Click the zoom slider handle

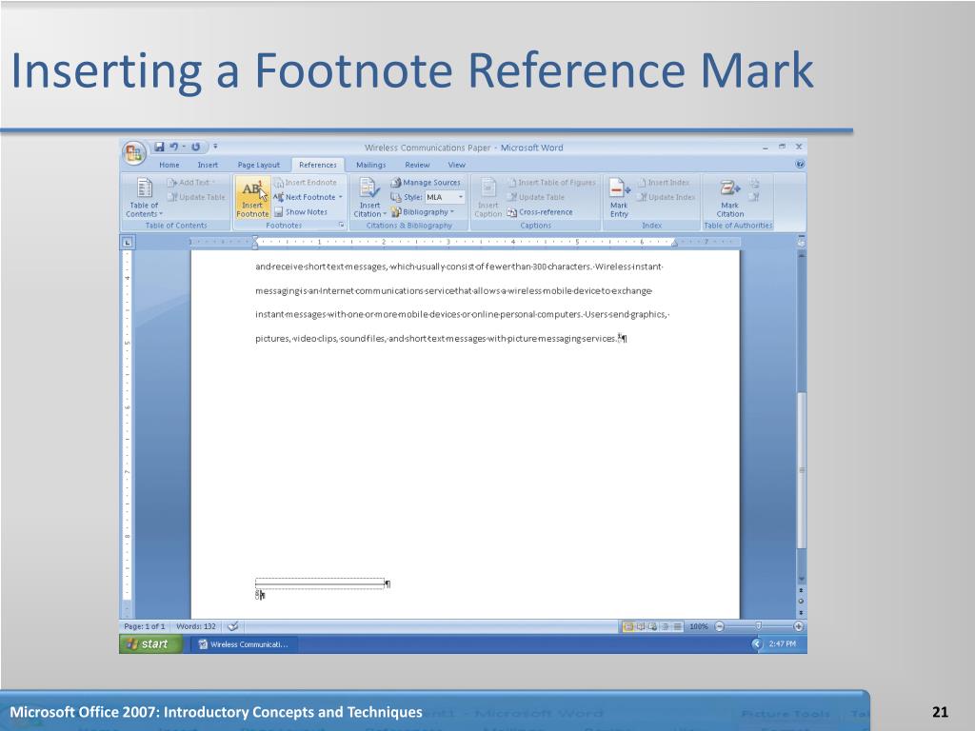(759, 626)
